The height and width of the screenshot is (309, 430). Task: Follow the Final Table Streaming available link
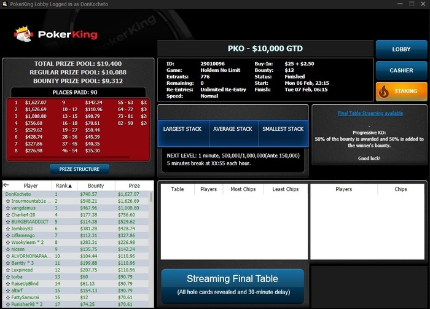click(x=370, y=113)
